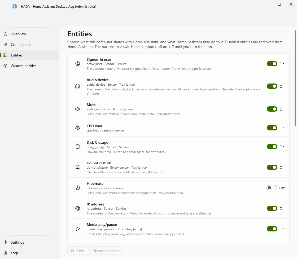Switch off the IP address toggle
This screenshot has height=259, width=297.
272,208
